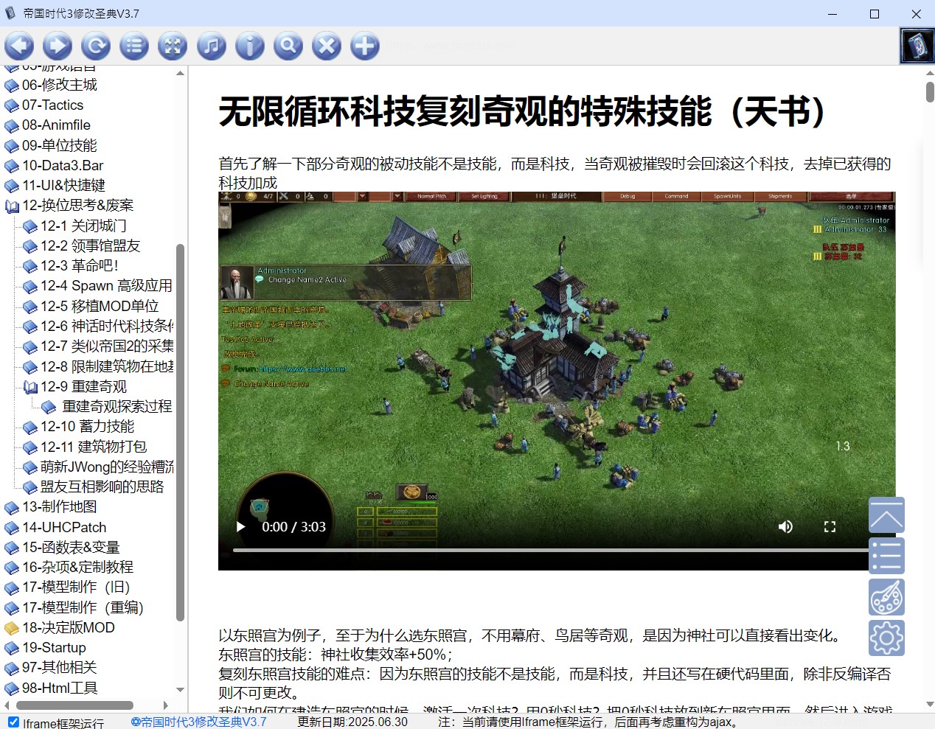Screen dimensions: 935x729
Task: Open 98-Html工具 chapter
Action: [60, 688]
